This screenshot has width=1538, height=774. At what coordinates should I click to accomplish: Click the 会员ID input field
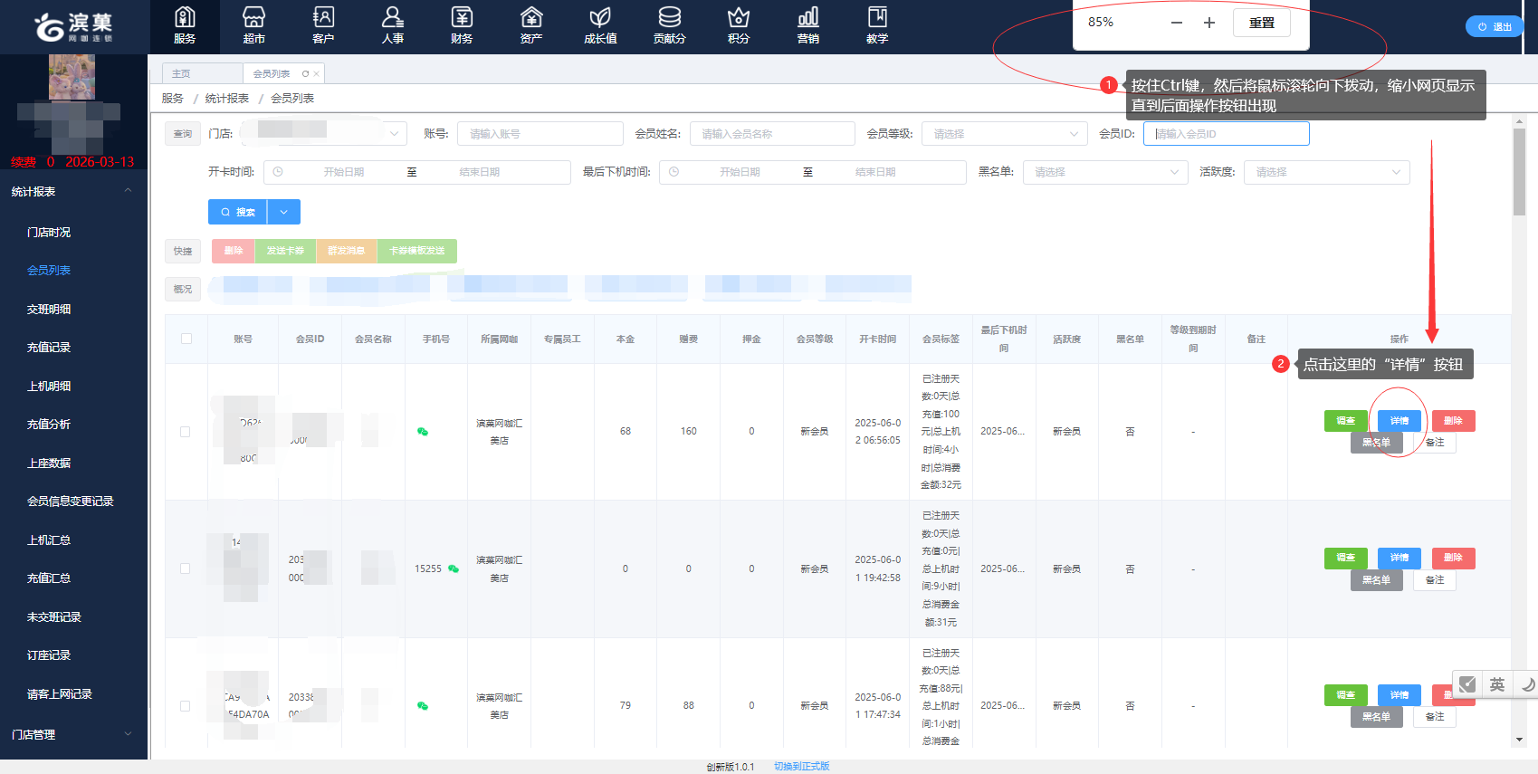tap(1226, 134)
